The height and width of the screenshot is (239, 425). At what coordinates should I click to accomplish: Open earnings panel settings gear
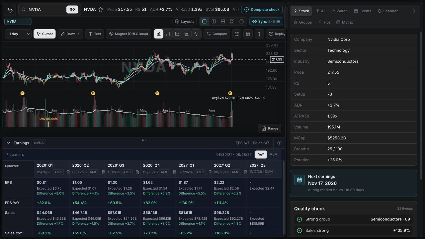coord(279,143)
